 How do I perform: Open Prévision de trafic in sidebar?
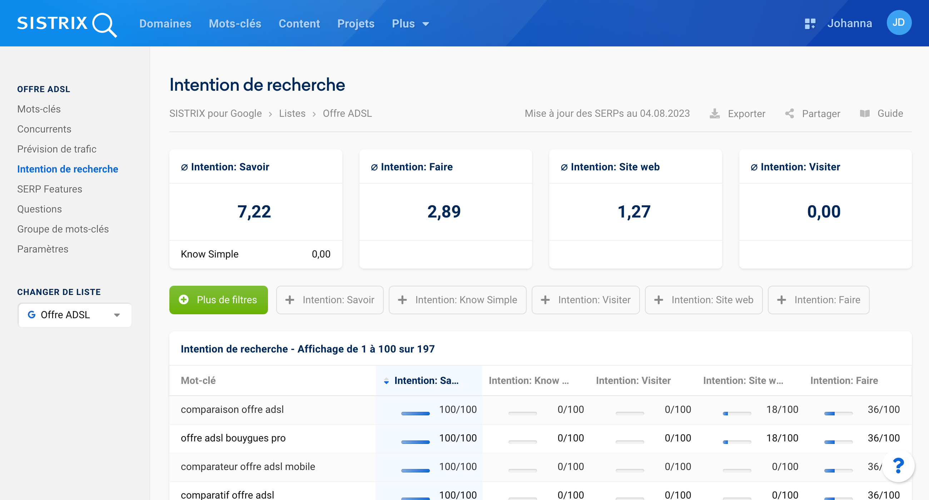pos(56,149)
